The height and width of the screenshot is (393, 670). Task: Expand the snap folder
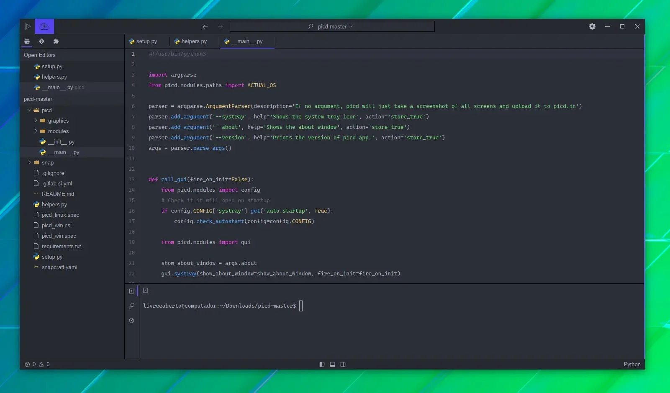[x=29, y=162]
